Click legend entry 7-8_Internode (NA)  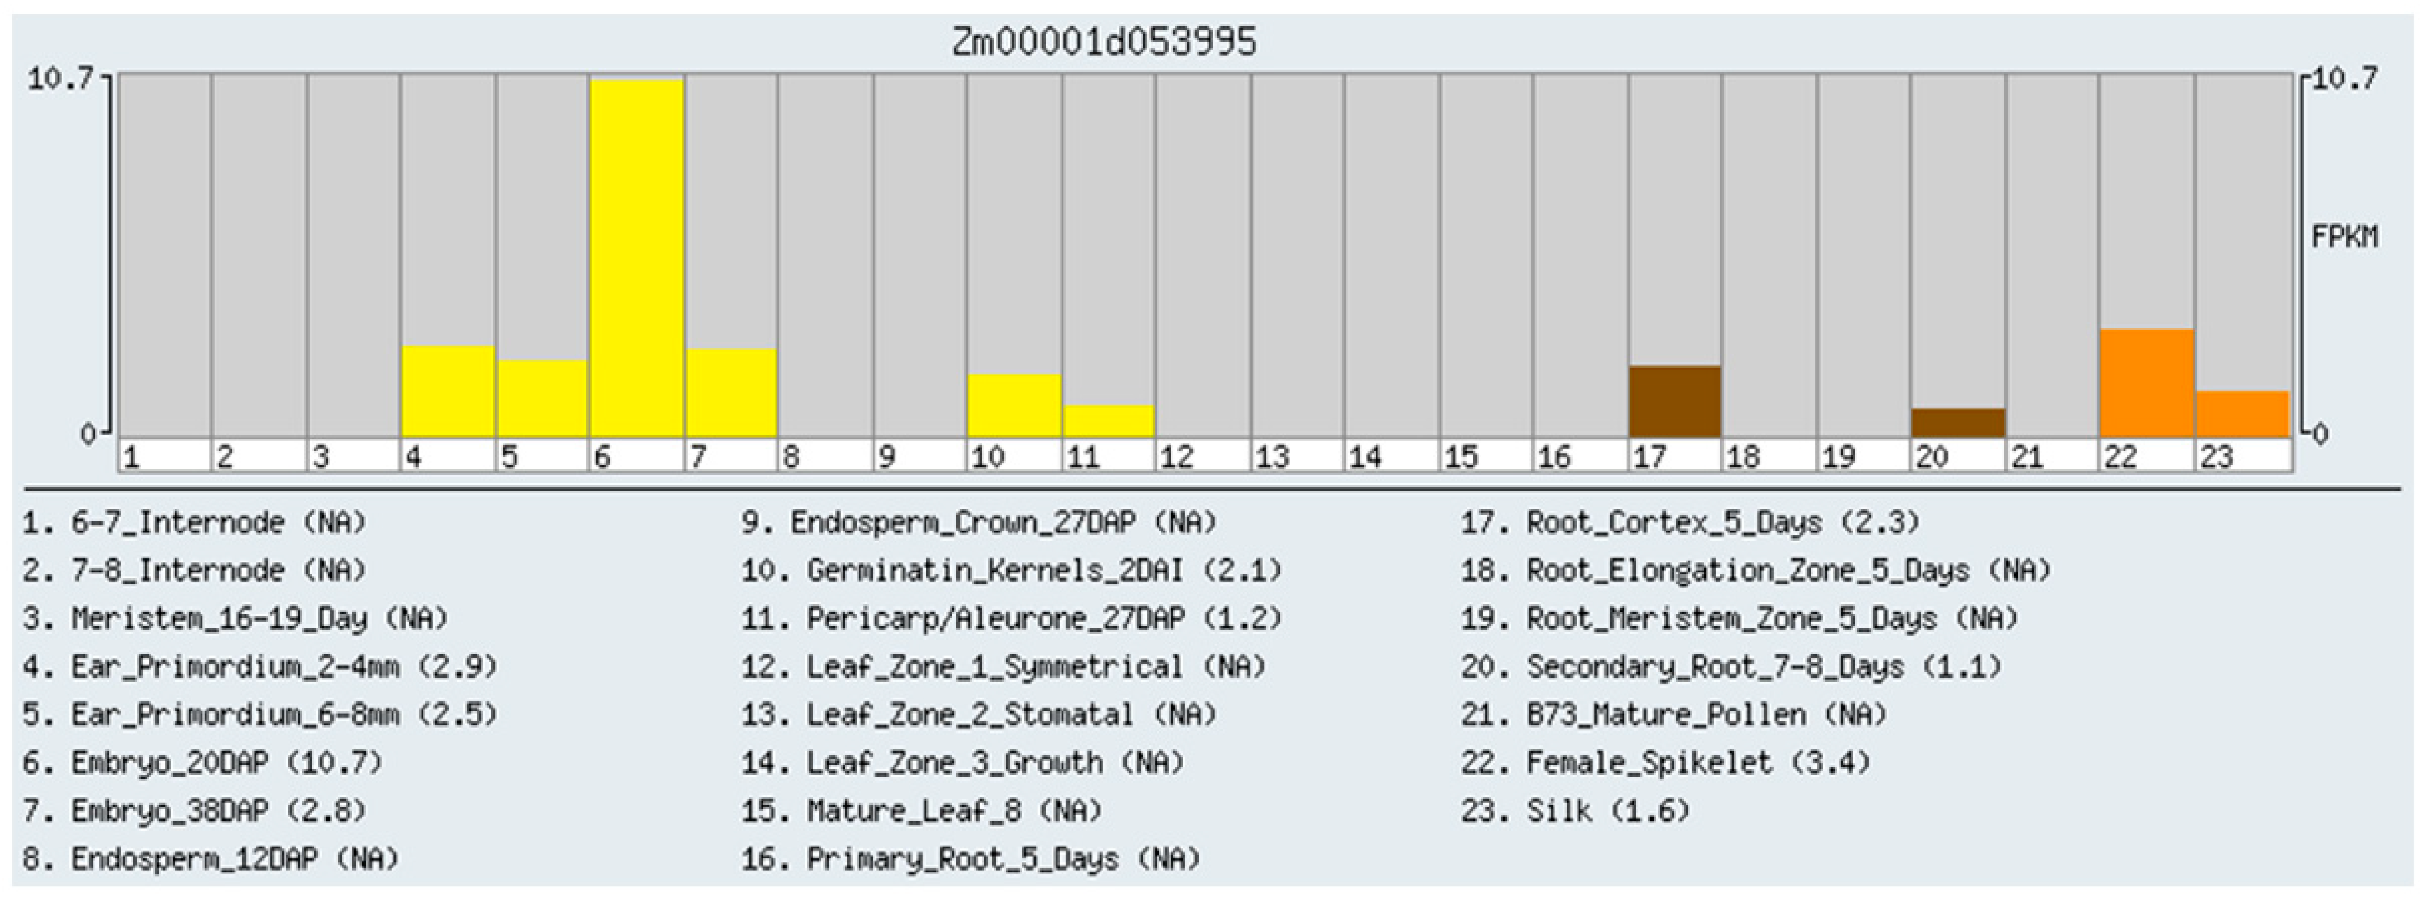coord(194,571)
